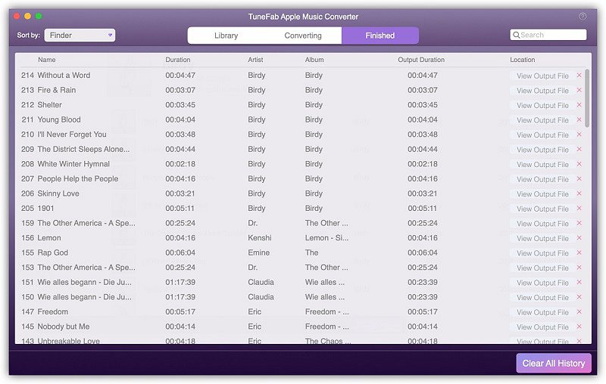Open output file for Skinny Love
This screenshot has height=384, width=606.
542,194
